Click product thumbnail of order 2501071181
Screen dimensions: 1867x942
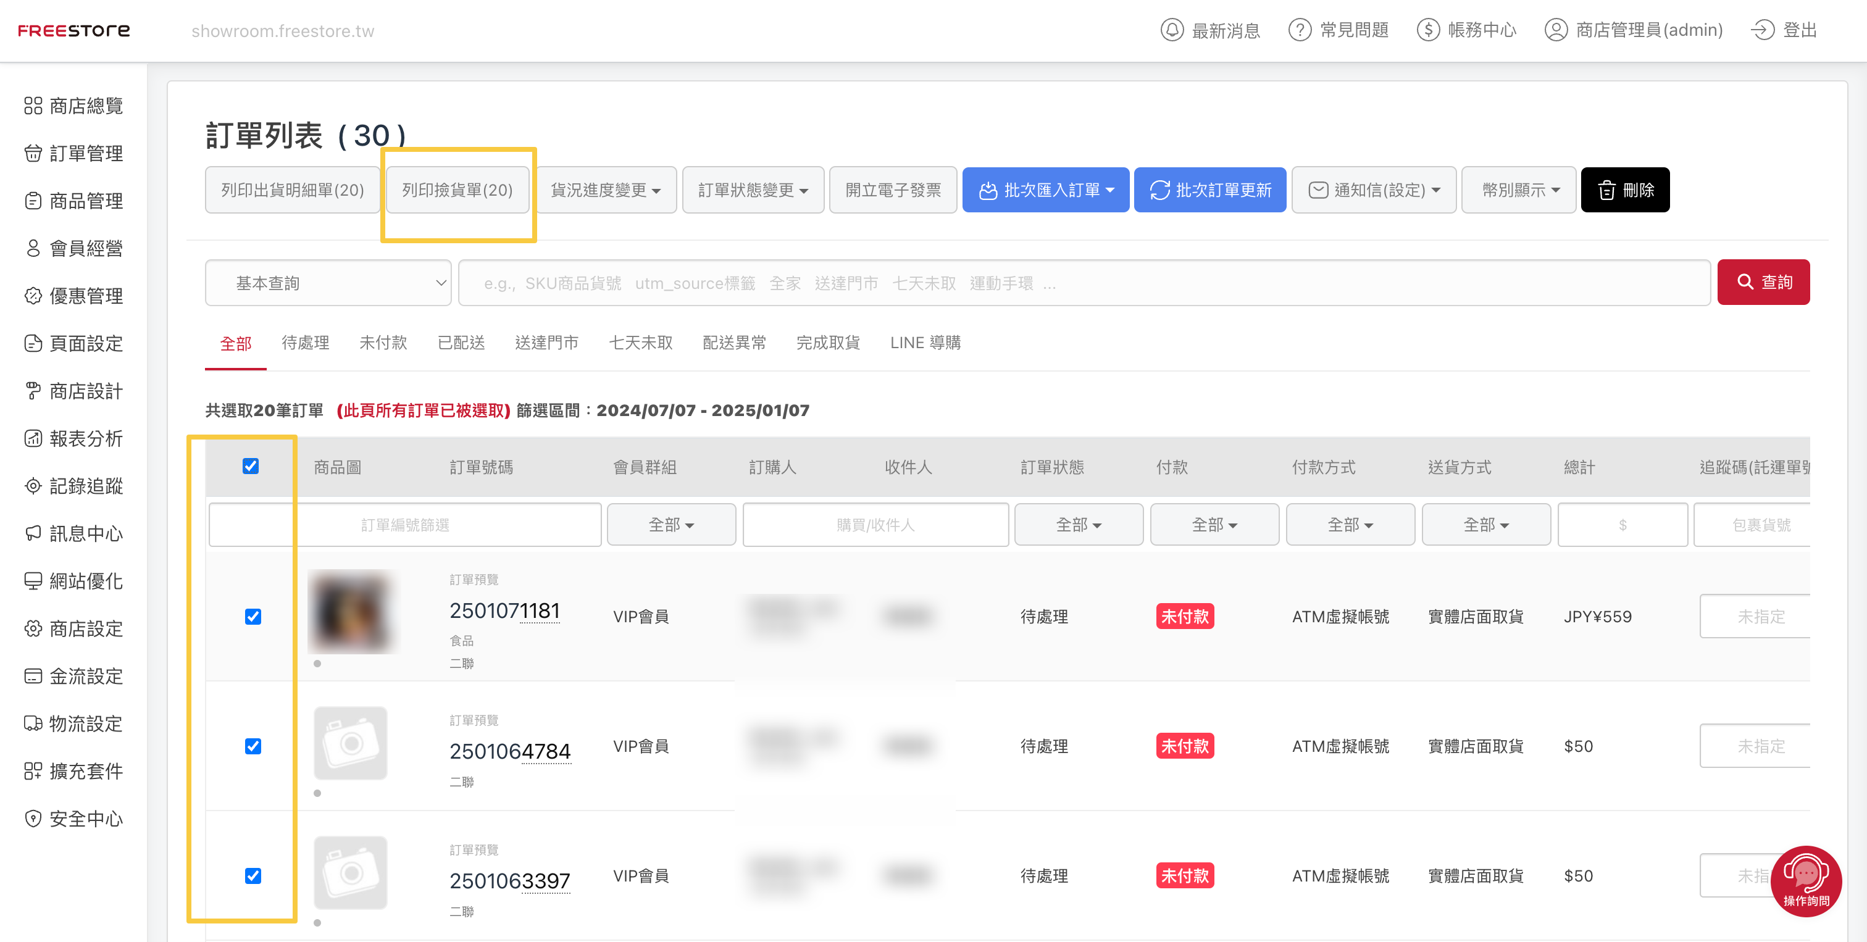(x=353, y=612)
